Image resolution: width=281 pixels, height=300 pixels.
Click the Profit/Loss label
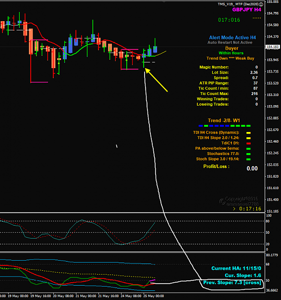point(216,167)
